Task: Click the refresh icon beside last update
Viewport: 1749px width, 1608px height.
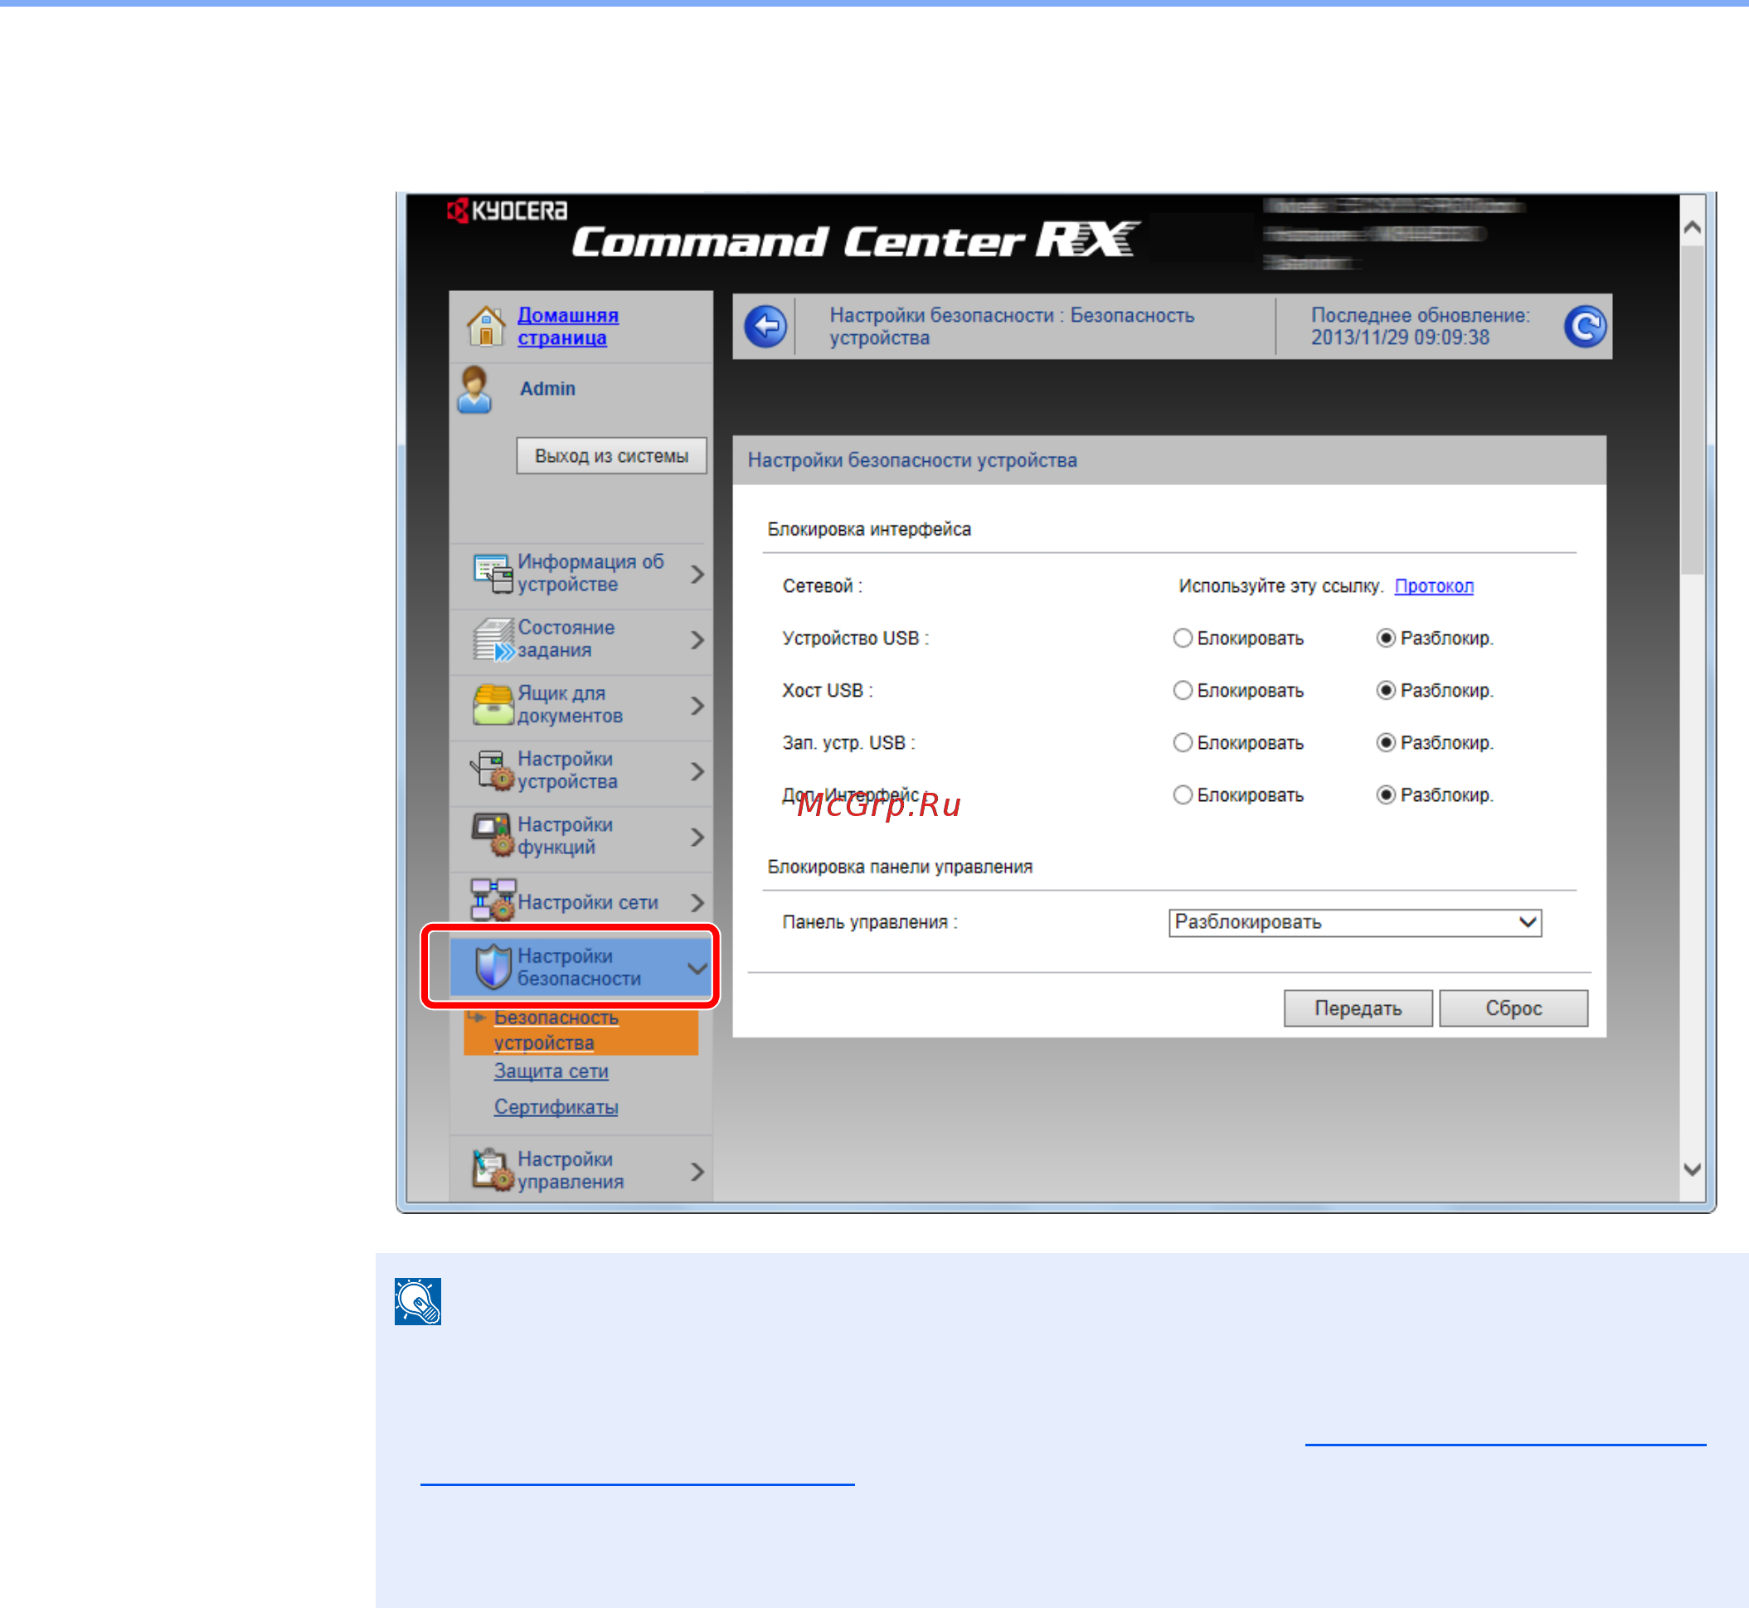Action: pyautogui.click(x=1585, y=328)
